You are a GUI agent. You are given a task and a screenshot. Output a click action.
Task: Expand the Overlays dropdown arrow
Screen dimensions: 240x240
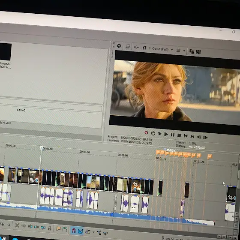click(184, 51)
